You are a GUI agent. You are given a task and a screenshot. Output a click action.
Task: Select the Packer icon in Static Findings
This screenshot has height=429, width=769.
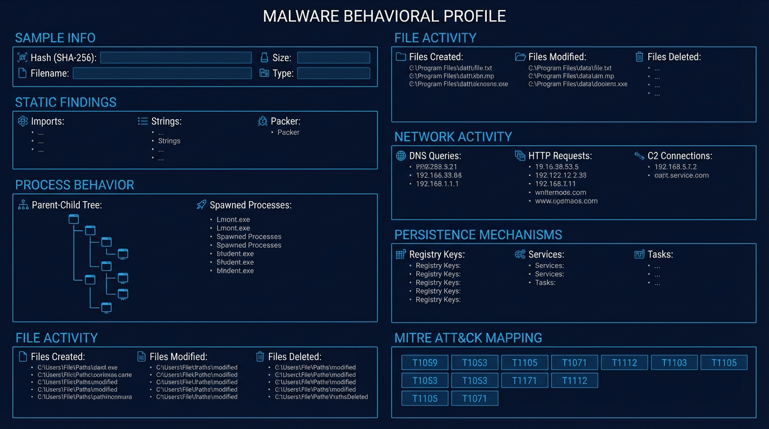(x=262, y=121)
